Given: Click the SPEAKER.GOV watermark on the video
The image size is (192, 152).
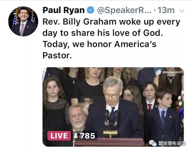Looking at the screenshot, I should coord(171,72).
